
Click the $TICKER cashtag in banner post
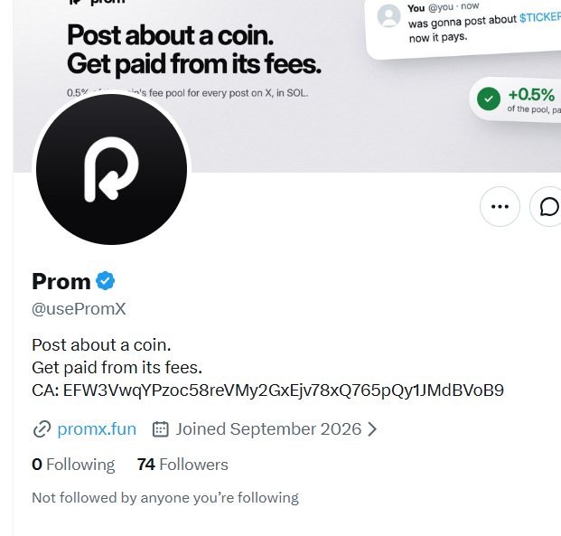click(540, 17)
